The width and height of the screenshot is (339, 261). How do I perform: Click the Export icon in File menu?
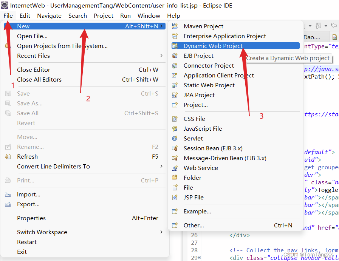(x=8, y=204)
